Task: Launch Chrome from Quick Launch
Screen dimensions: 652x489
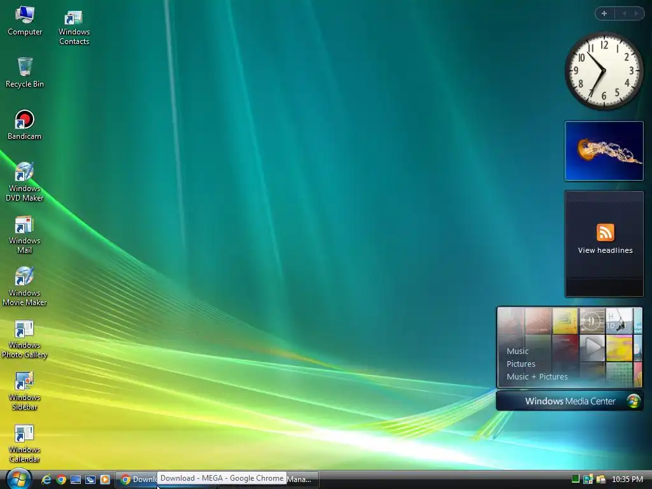Action: 61,479
